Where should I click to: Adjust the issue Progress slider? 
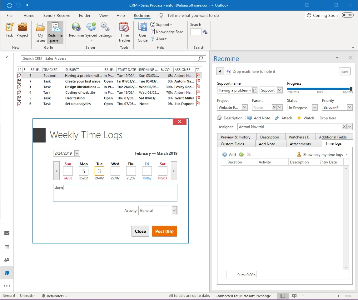[351, 88]
